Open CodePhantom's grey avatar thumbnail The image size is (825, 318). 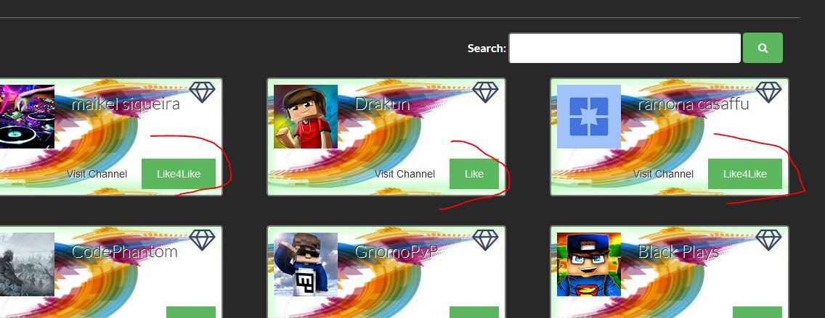point(27,264)
